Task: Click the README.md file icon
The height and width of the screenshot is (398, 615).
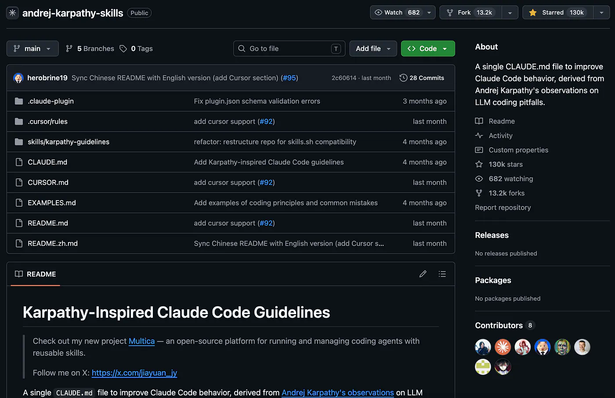Action: point(19,223)
